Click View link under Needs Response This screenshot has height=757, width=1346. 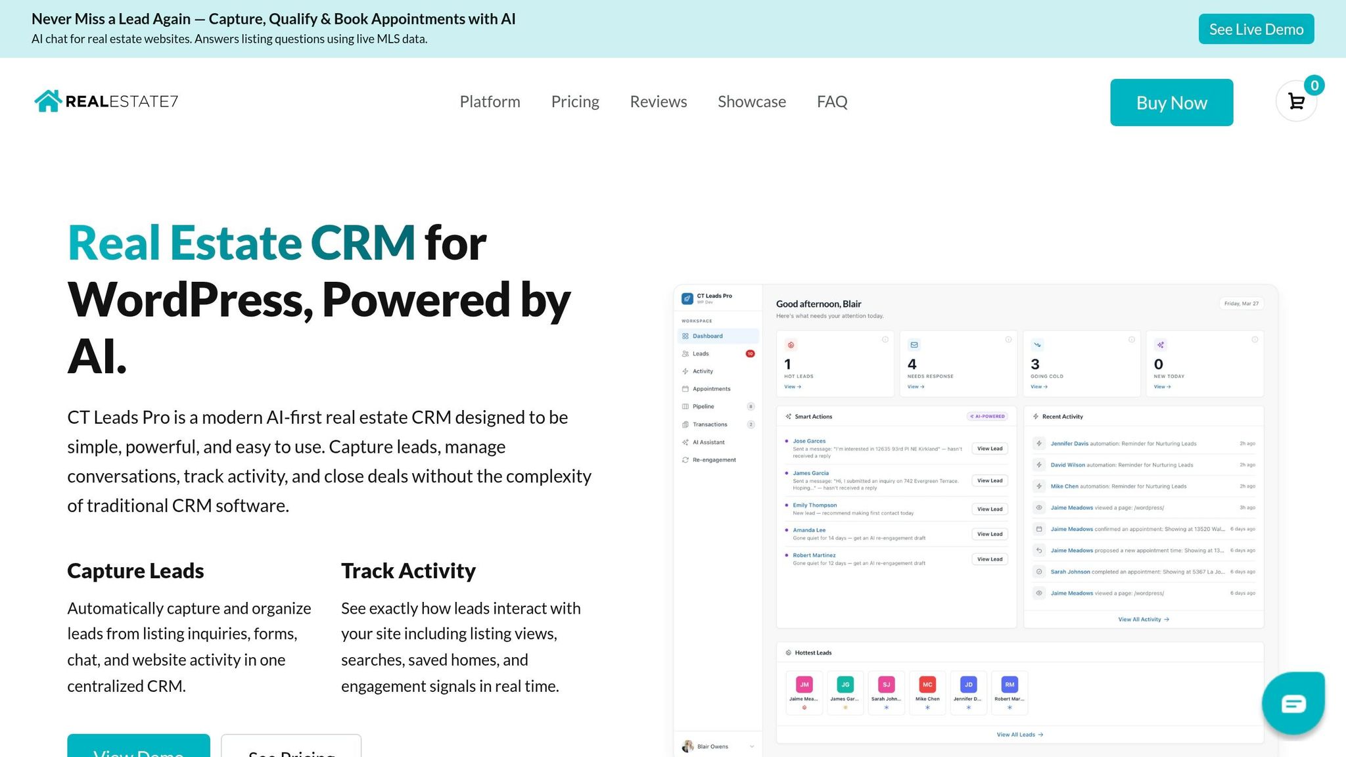[x=916, y=387]
